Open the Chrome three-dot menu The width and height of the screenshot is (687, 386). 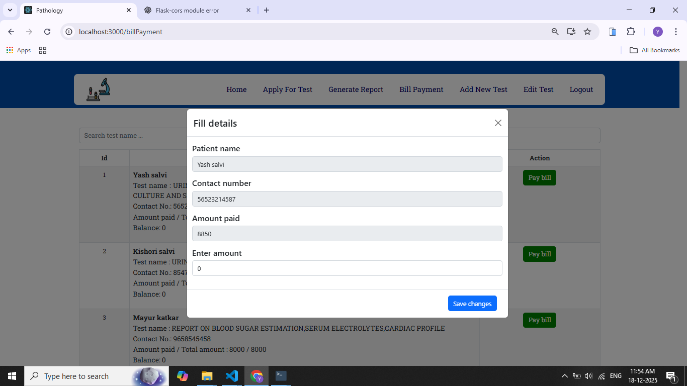(675, 32)
